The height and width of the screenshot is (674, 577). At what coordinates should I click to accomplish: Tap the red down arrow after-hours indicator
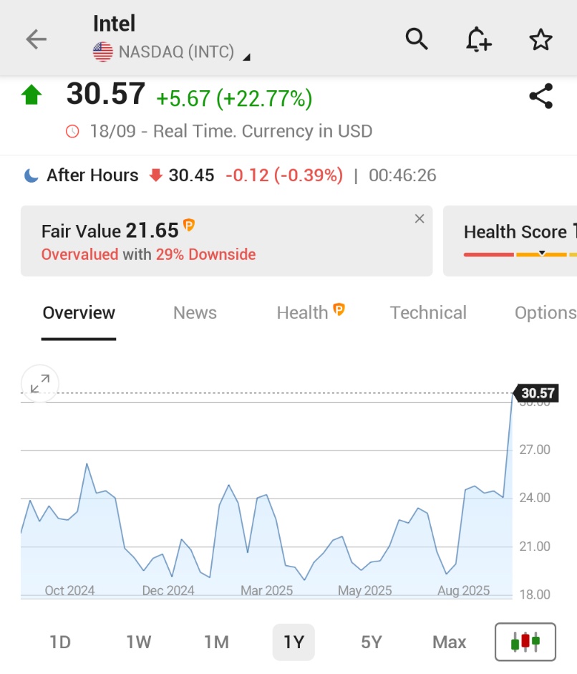(x=155, y=175)
